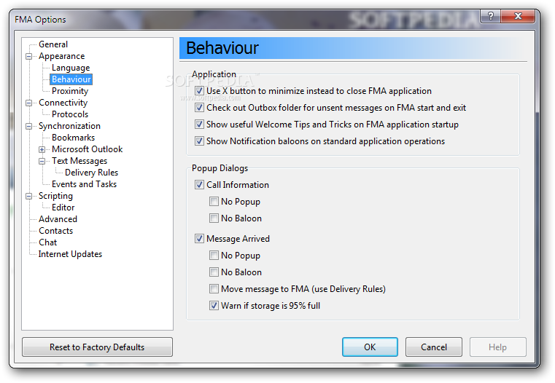Select the Text Messages tree item
This screenshot has height=383, width=555.
[79, 161]
